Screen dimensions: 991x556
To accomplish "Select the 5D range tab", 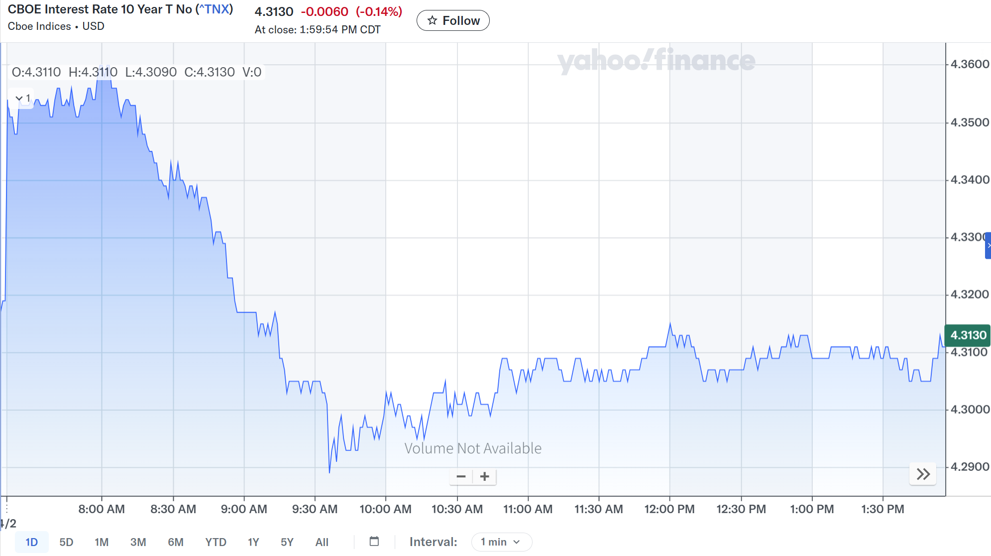I will [x=66, y=542].
